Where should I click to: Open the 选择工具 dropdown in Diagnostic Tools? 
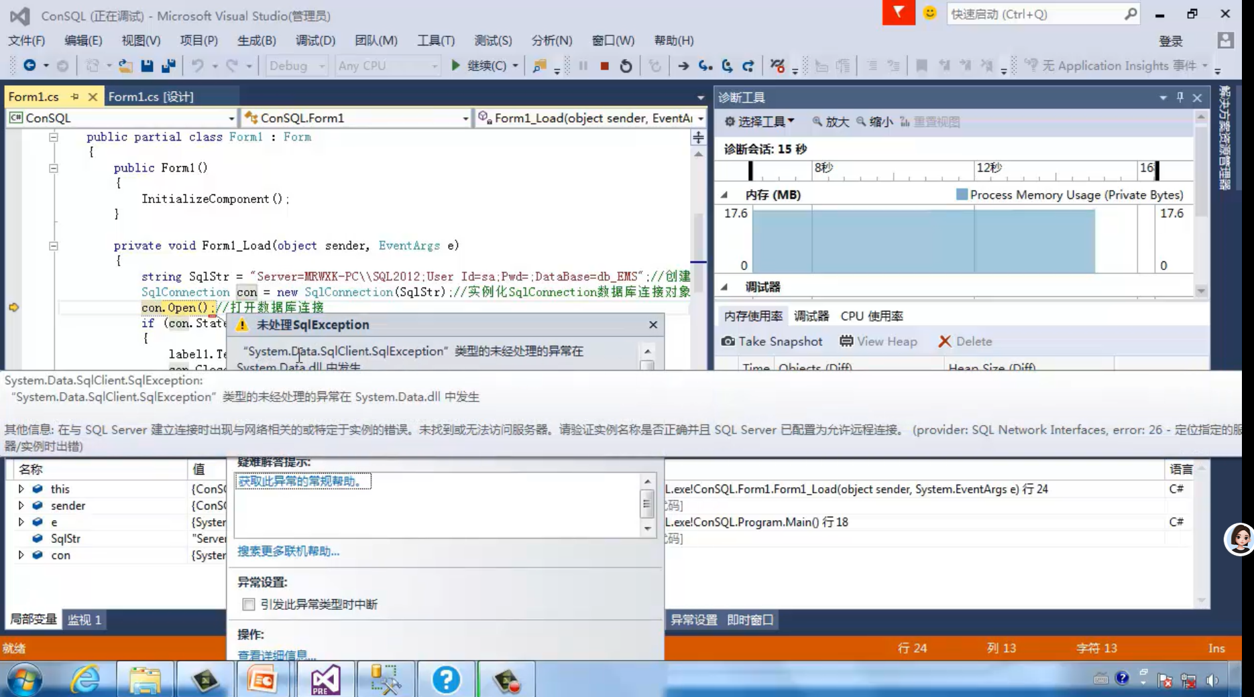759,121
